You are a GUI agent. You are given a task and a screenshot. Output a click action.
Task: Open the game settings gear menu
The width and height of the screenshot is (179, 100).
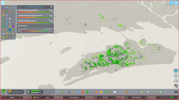[x=176, y=3]
